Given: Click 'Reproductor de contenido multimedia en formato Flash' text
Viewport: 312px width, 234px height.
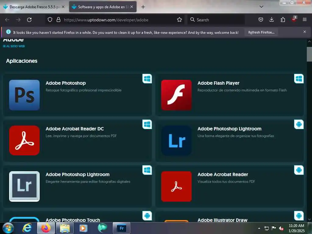Looking at the screenshot, I should point(242,90).
